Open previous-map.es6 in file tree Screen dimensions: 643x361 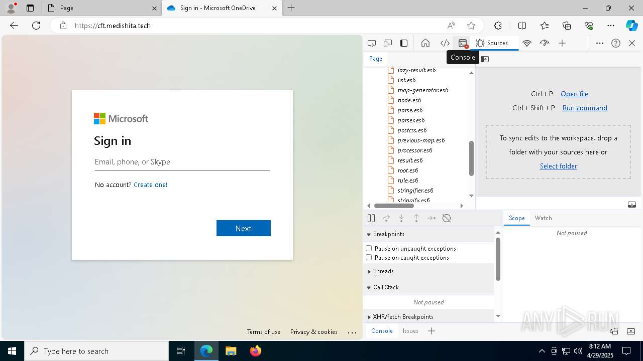point(421,140)
